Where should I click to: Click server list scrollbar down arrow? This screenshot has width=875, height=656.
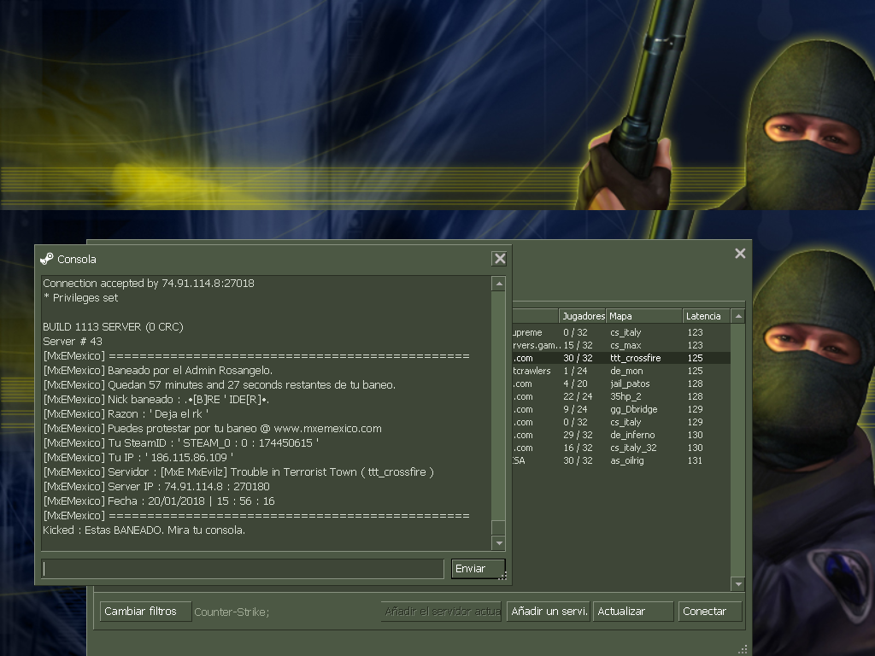pos(738,584)
